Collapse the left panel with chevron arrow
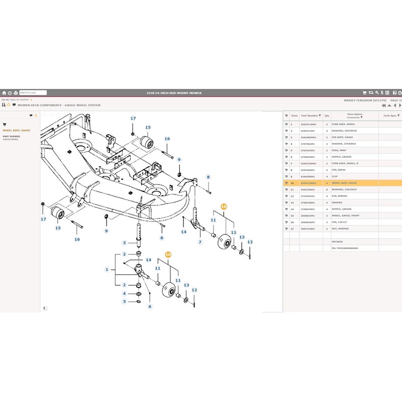The image size is (402, 402). (x=44, y=308)
